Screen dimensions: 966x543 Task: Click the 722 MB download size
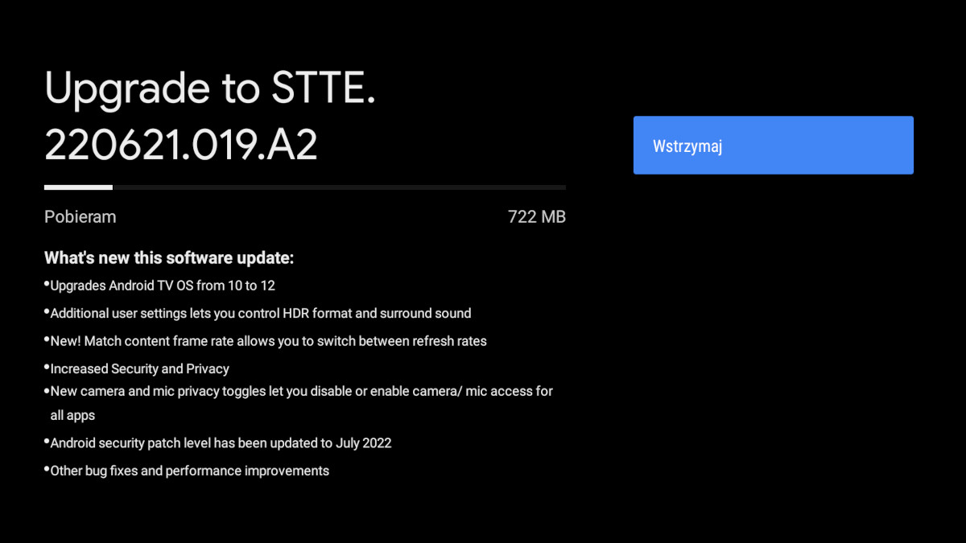pos(536,216)
